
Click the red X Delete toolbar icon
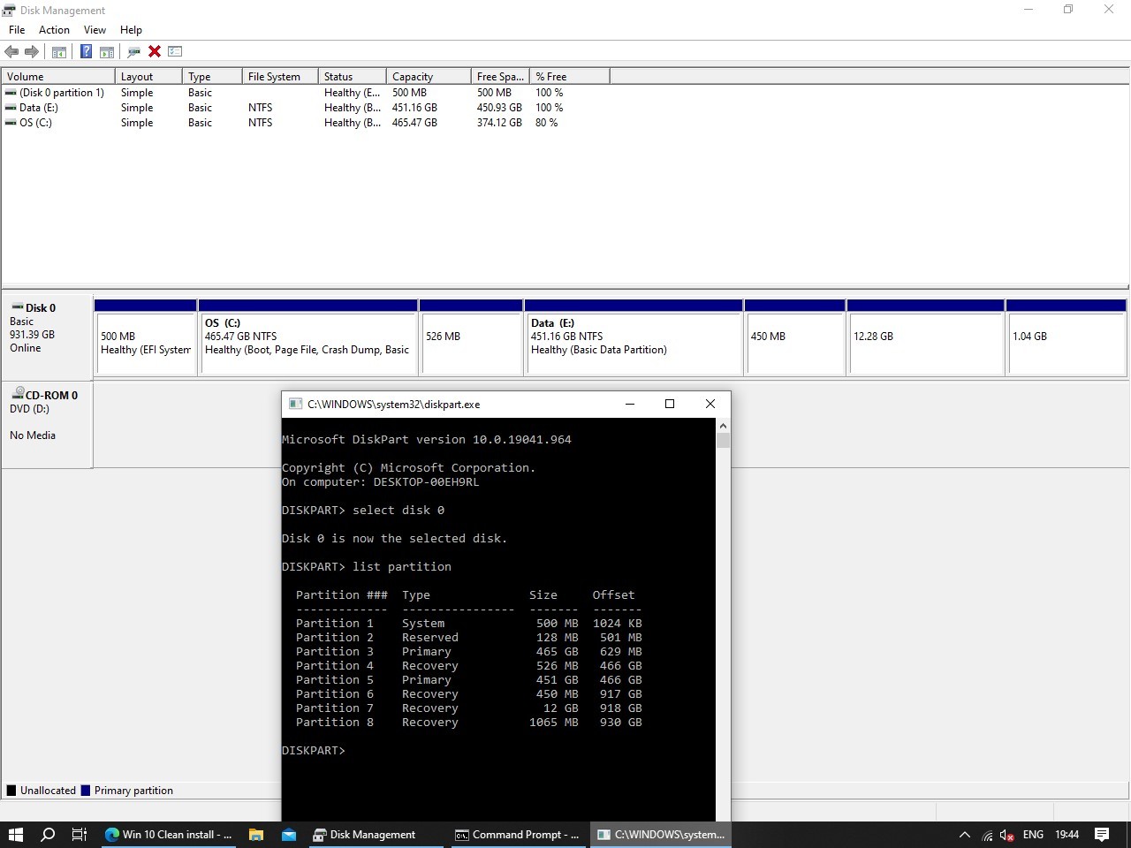tap(155, 51)
